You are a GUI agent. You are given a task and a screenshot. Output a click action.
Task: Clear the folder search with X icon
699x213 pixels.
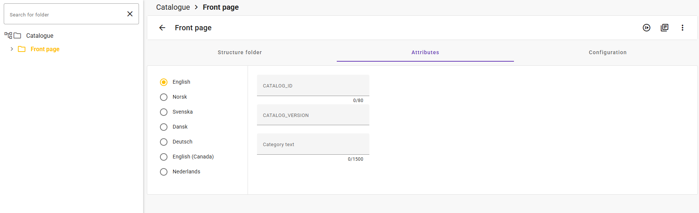click(x=130, y=14)
